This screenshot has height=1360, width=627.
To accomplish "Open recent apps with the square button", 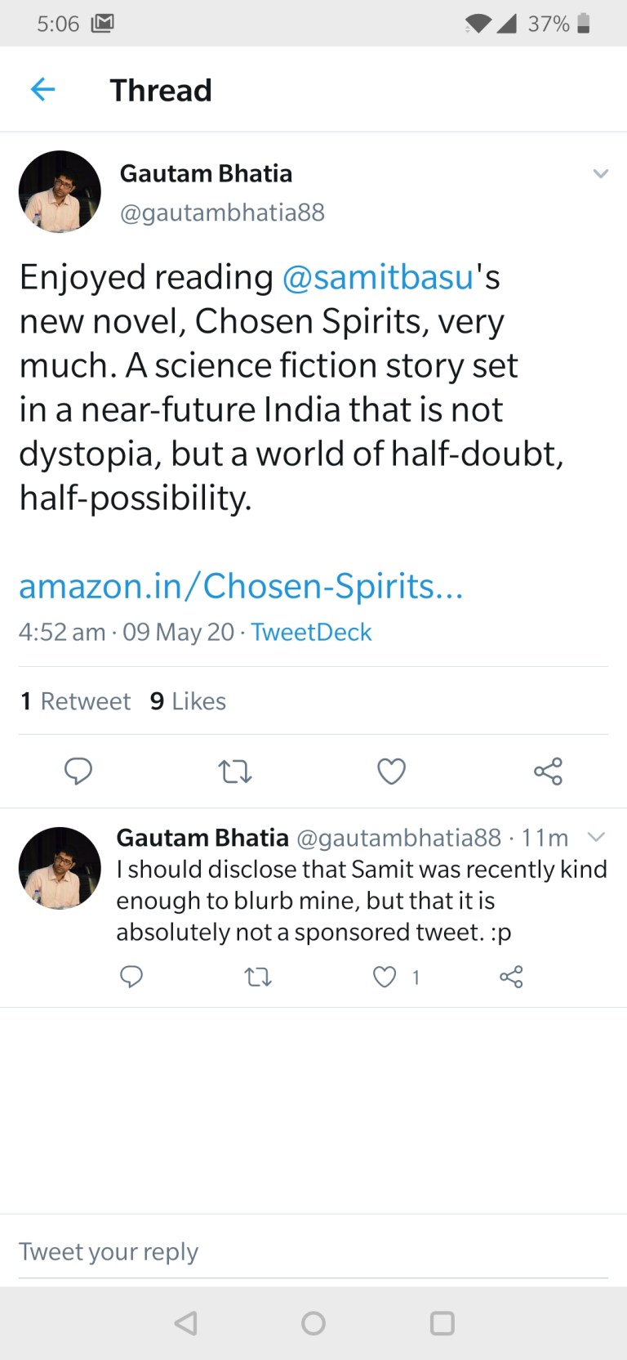I will click(x=442, y=1323).
